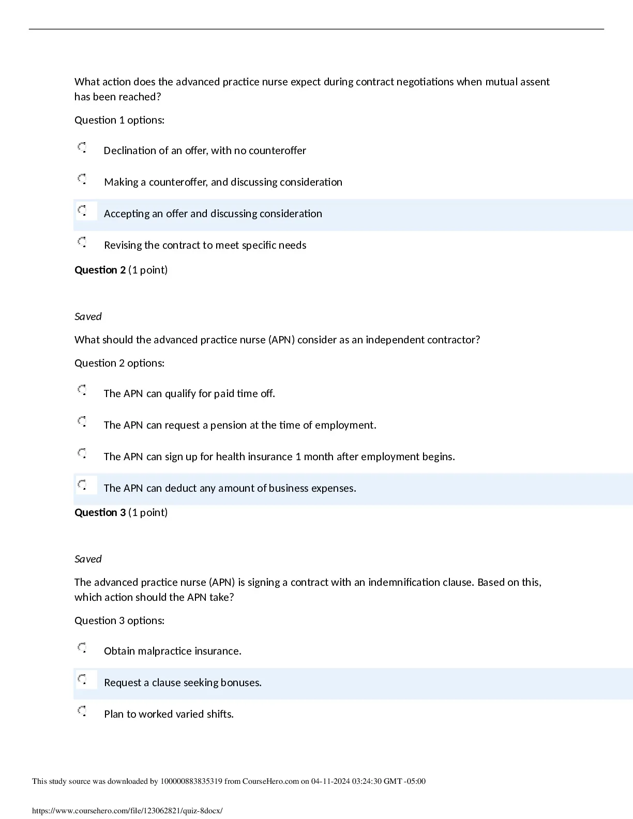The image size is (633, 819).
Task: Choose 'Request a clause seeking bonuses' radio button
Action: coord(82,680)
